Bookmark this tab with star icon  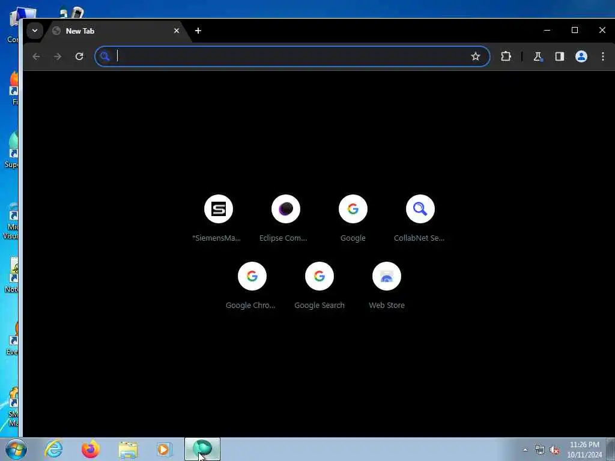tap(476, 56)
